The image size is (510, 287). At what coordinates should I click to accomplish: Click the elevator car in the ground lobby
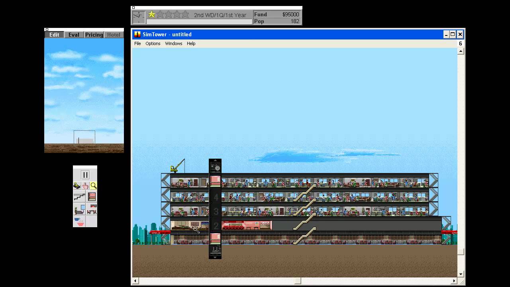pos(215,238)
